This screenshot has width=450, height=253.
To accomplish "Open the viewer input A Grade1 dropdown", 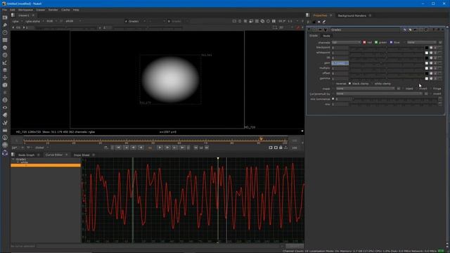I will 135,21.
